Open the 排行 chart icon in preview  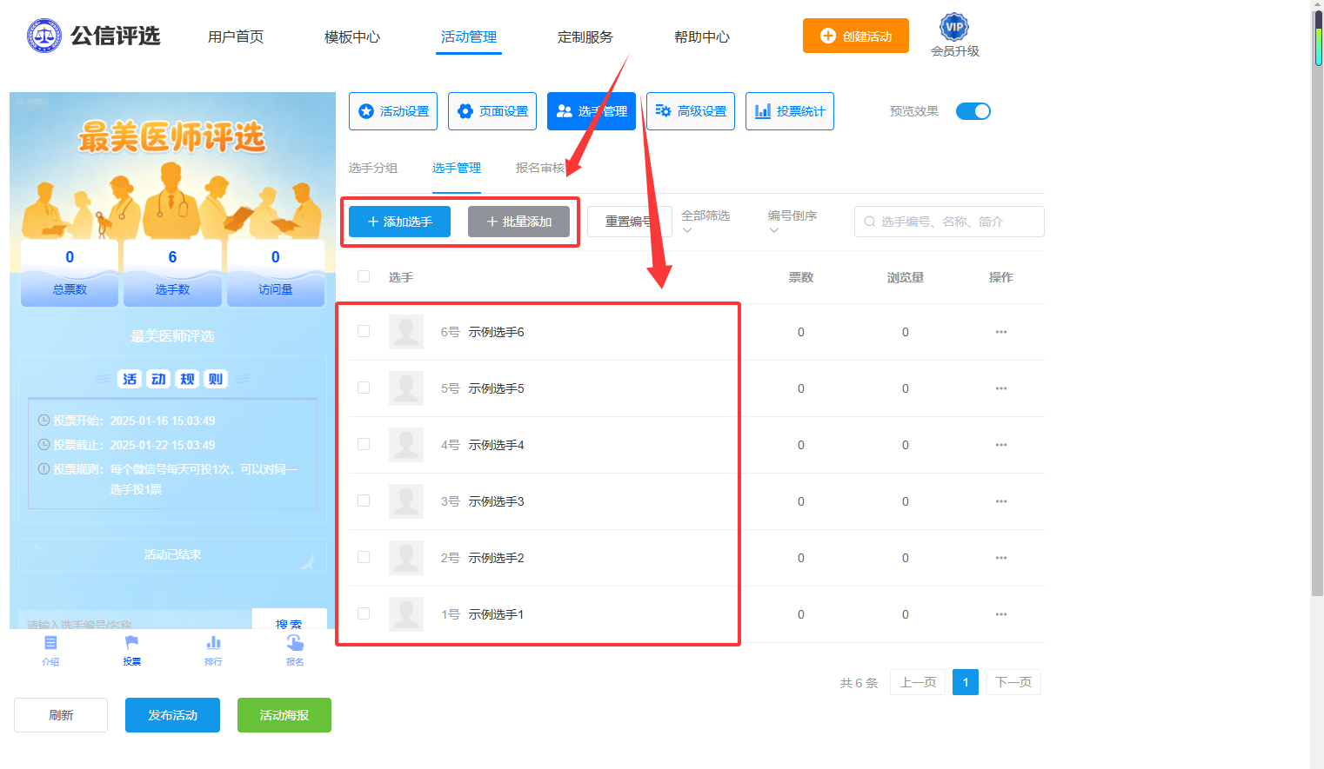click(x=213, y=643)
